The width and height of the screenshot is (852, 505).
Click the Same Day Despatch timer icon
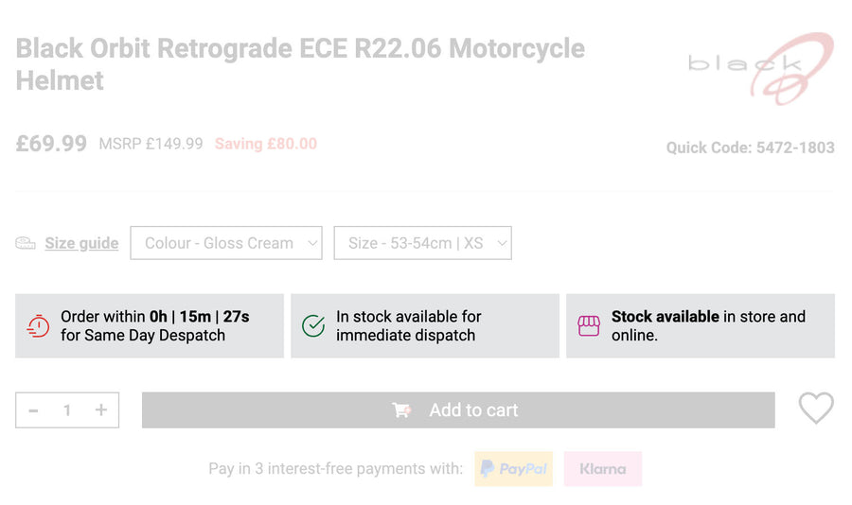38,326
